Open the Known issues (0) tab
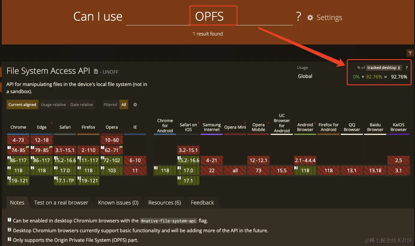The height and width of the screenshot is (246, 415). tap(118, 203)
